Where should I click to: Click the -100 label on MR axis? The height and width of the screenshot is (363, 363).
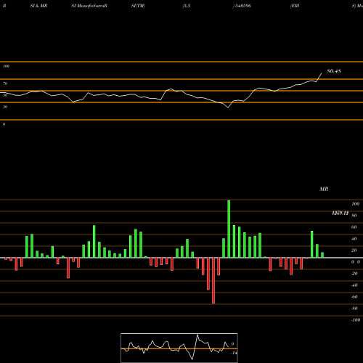(x=356, y=320)
